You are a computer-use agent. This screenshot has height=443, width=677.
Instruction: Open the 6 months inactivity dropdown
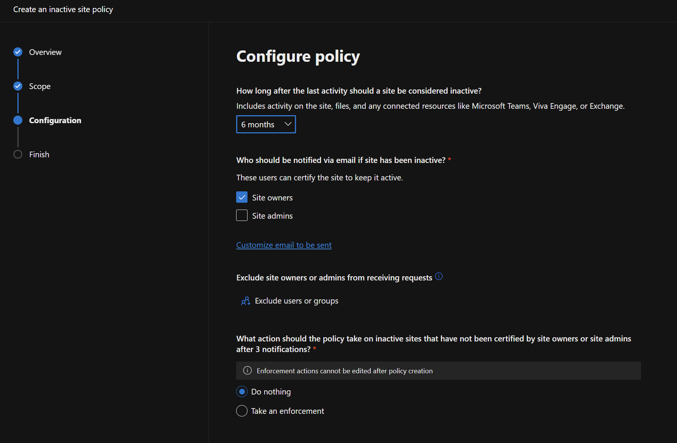tap(266, 124)
